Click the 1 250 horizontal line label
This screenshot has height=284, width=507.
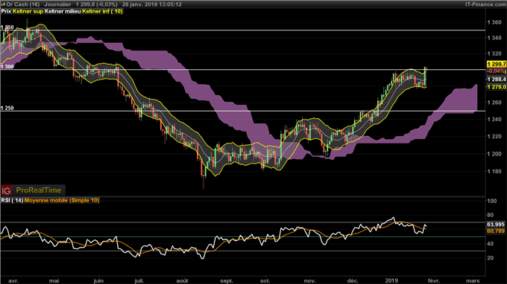(x=7, y=108)
